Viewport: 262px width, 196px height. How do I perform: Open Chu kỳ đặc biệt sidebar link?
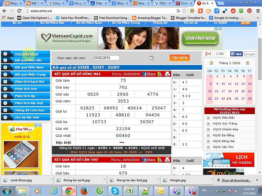27,117
